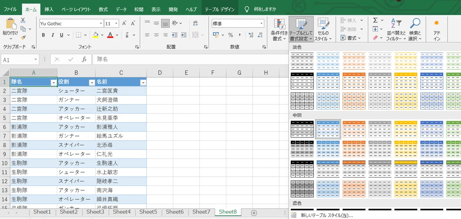Switch to the Sheet5 worksheet tab
The image size is (461, 219).
pyautogui.click(x=148, y=212)
